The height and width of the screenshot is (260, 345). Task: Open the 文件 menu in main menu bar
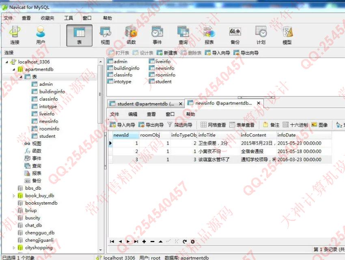tap(8, 18)
